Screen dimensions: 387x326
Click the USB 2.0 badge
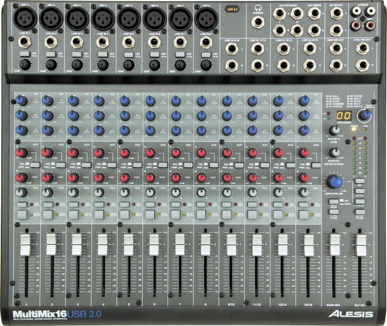pos(233,9)
